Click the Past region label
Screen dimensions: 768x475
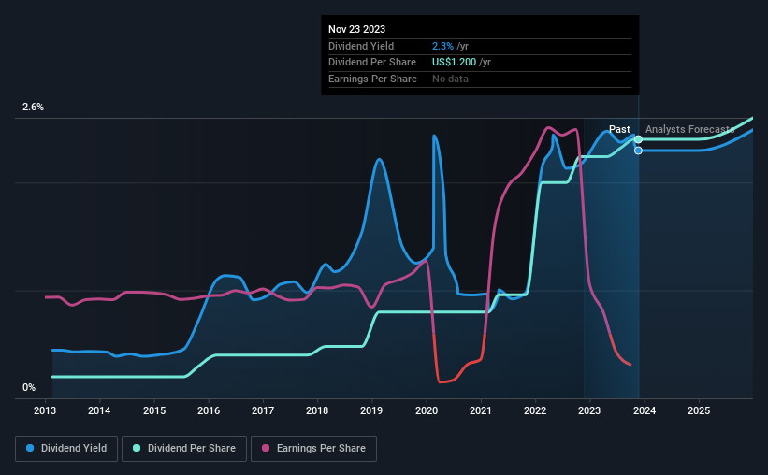pos(619,129)
